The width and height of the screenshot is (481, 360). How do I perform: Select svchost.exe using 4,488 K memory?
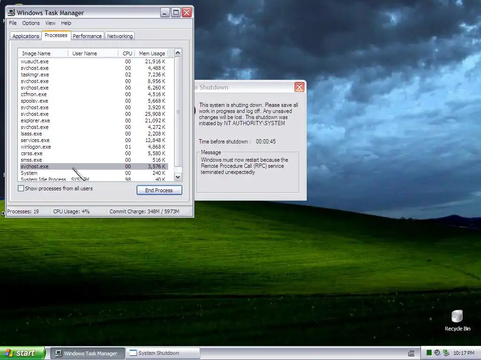(x=94, y=68)
